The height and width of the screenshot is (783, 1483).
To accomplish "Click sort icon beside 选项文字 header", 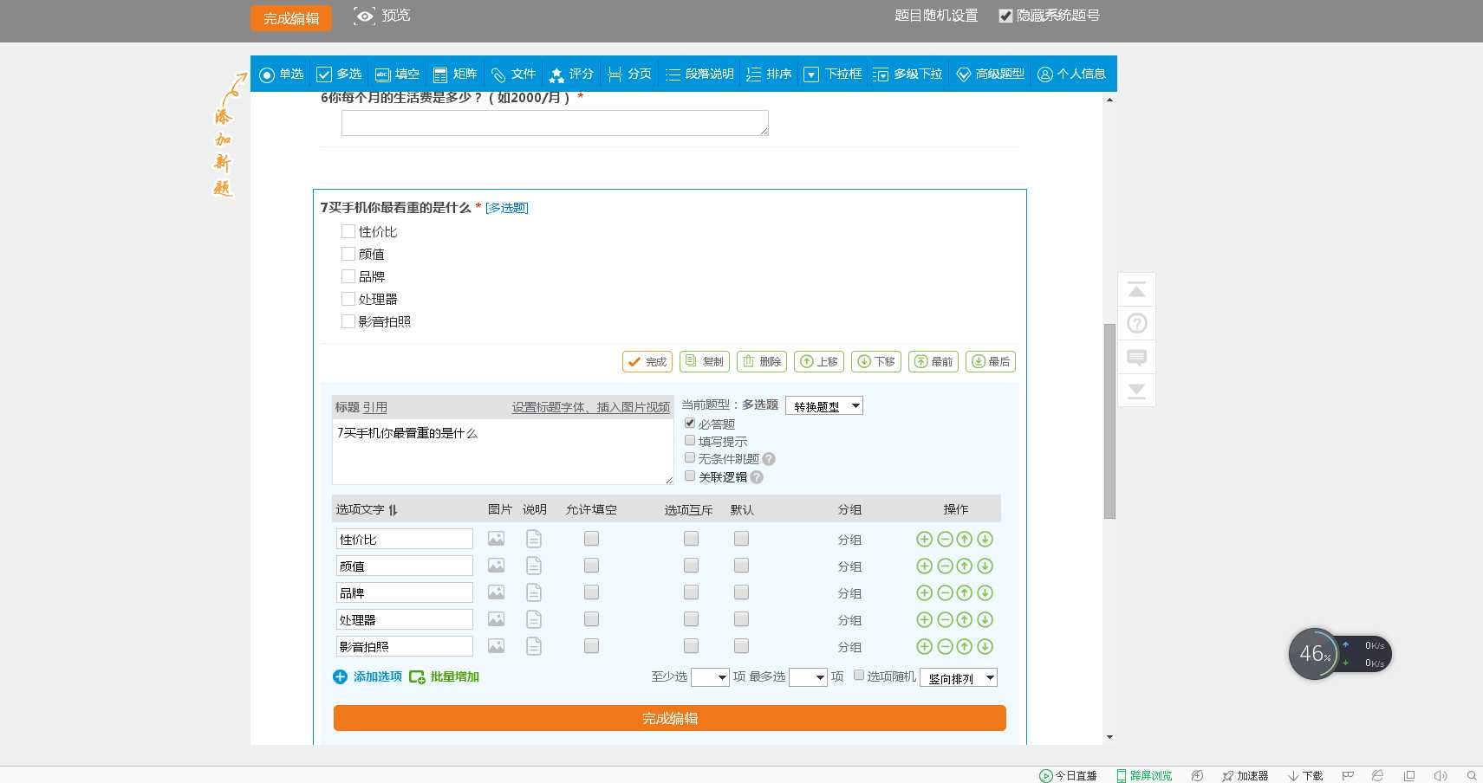I will pyautogui.click(x=393, y=510).
